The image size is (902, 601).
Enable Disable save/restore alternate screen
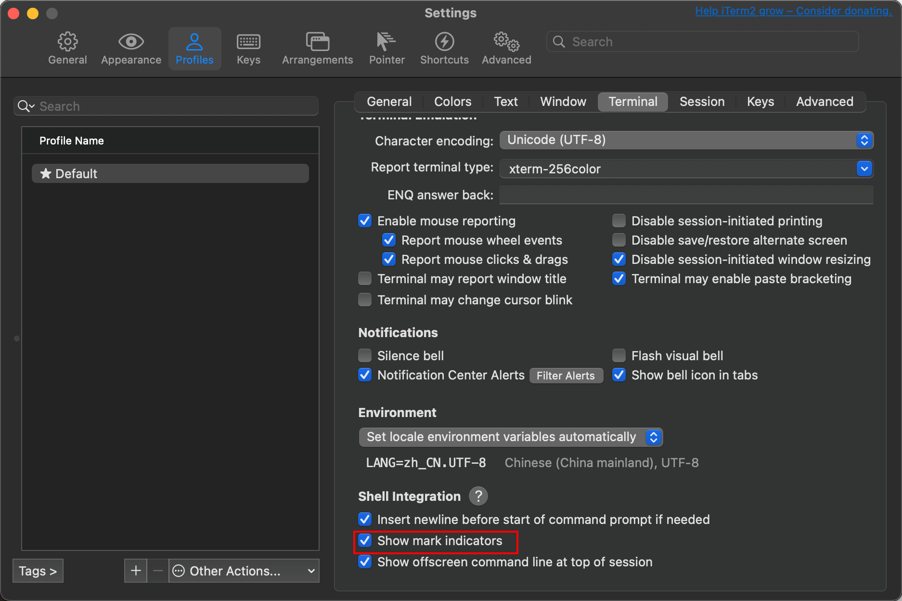pyautogui.click(x=619, y=240)
